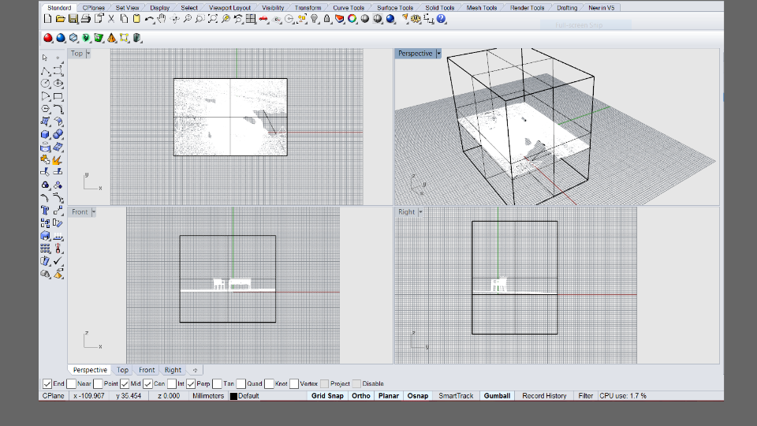757x426 pixels.
Task: Switch to the Curve Tools tab
Action: pos(348,8)
